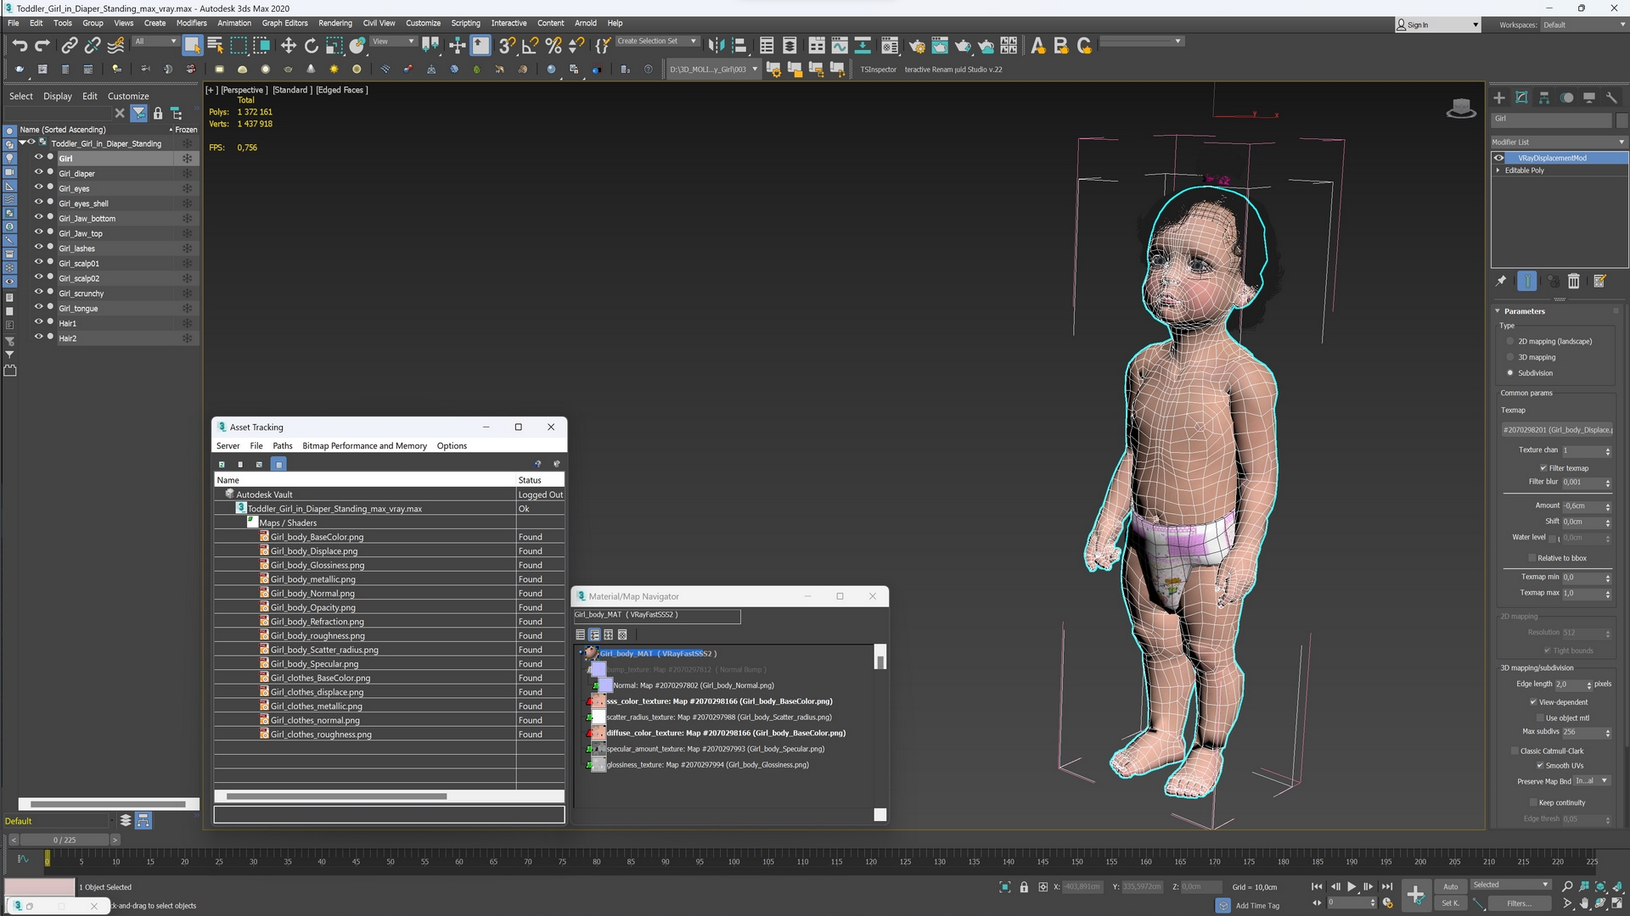Play the animation
Screen dimensions: 1630x916
click(1352, 886)
